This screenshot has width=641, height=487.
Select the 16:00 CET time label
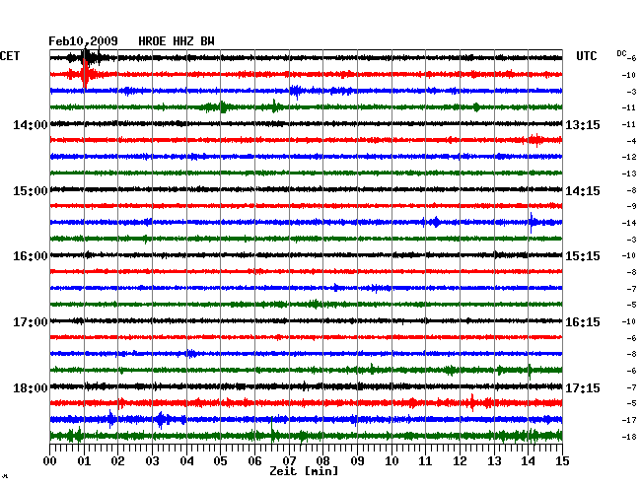[31, 256]
